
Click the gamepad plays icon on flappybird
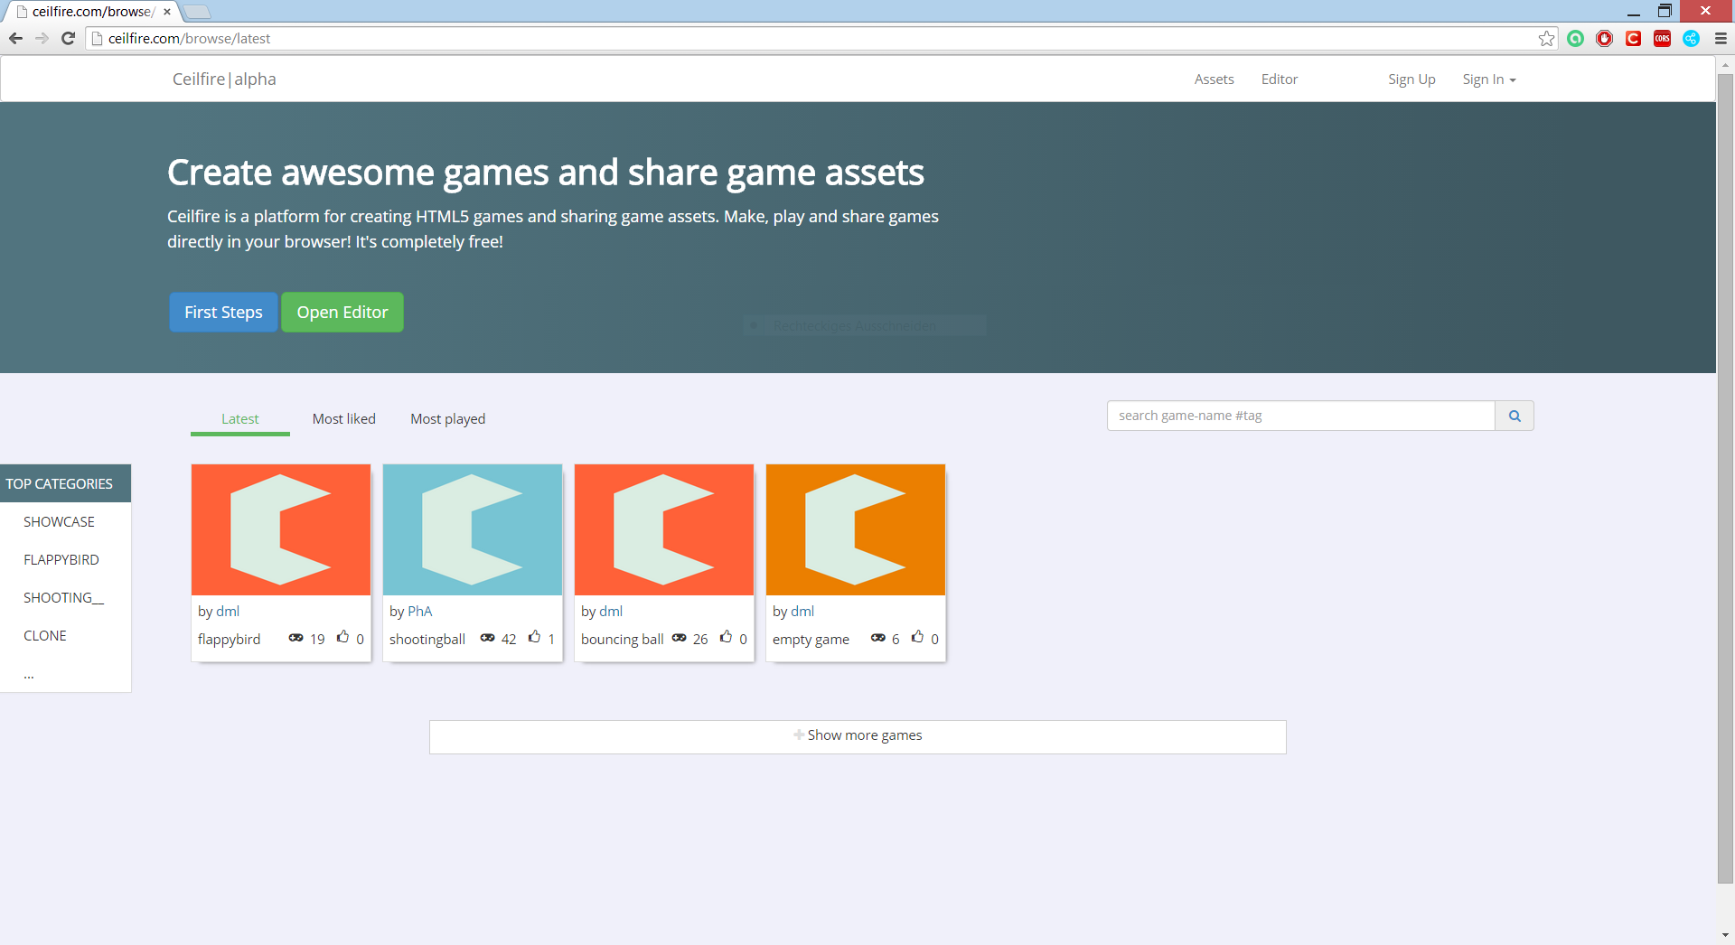click(295, 638)
